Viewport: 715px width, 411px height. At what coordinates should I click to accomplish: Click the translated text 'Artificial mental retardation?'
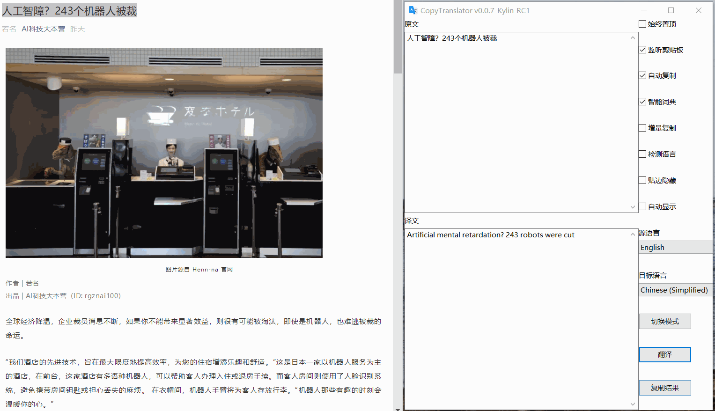click(455, 235)
